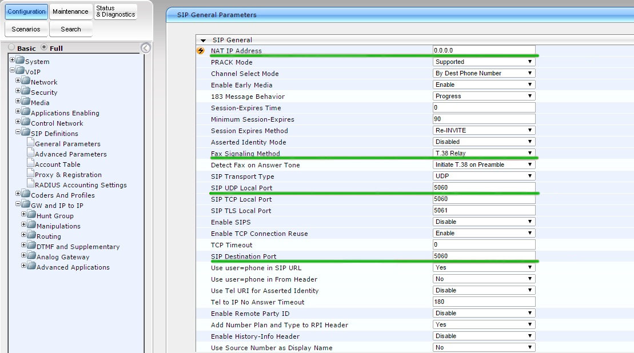Click the SIP UDP Local Port field
Screen dimensions: 634x353
[484, 187]
